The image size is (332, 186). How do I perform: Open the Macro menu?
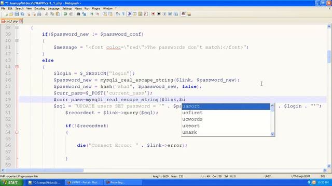click(x=78, y=8)
